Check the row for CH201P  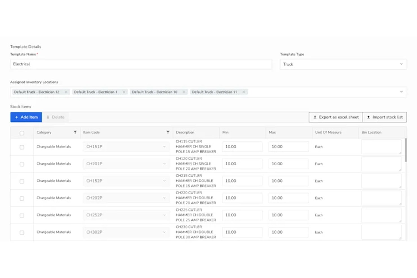[22, 164]
